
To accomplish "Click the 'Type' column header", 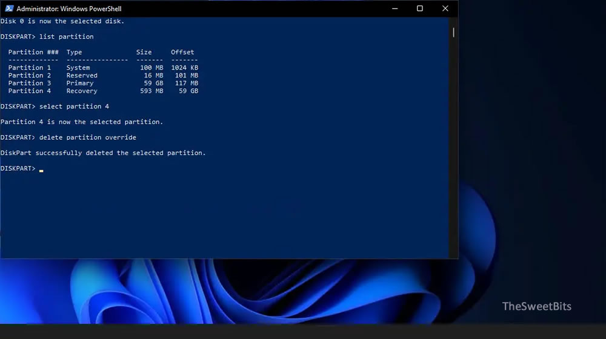I will 74,52.
